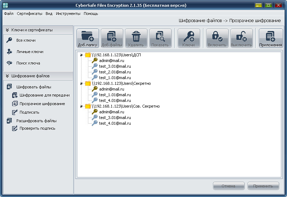Open the Инструменты menu
Viewport: 287px width, 197px height.
point(68,14)
